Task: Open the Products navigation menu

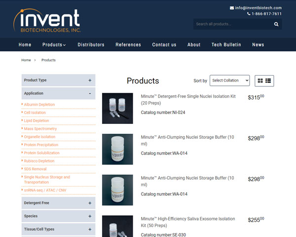Action: click(54, 45)
